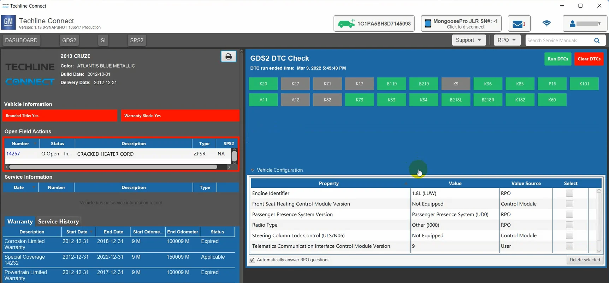Switch to the Service History tab
This screenshot has height=283, width=609.
coord(58,221)
